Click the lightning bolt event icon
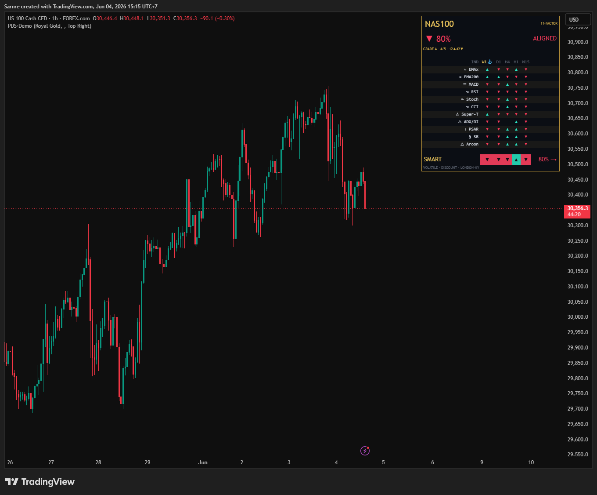Screen dimensions: 597x495 365,450
